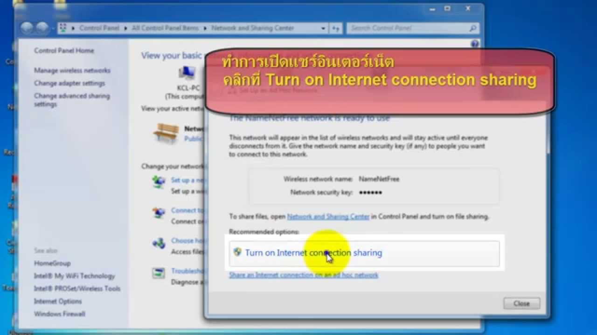Screen dimensions: 597x335
Task: Open Change adapter settings
Action: click(69, 83)
